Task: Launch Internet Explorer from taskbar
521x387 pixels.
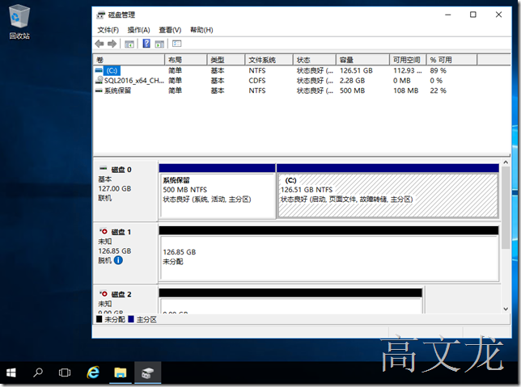Action: coord(93,372)
